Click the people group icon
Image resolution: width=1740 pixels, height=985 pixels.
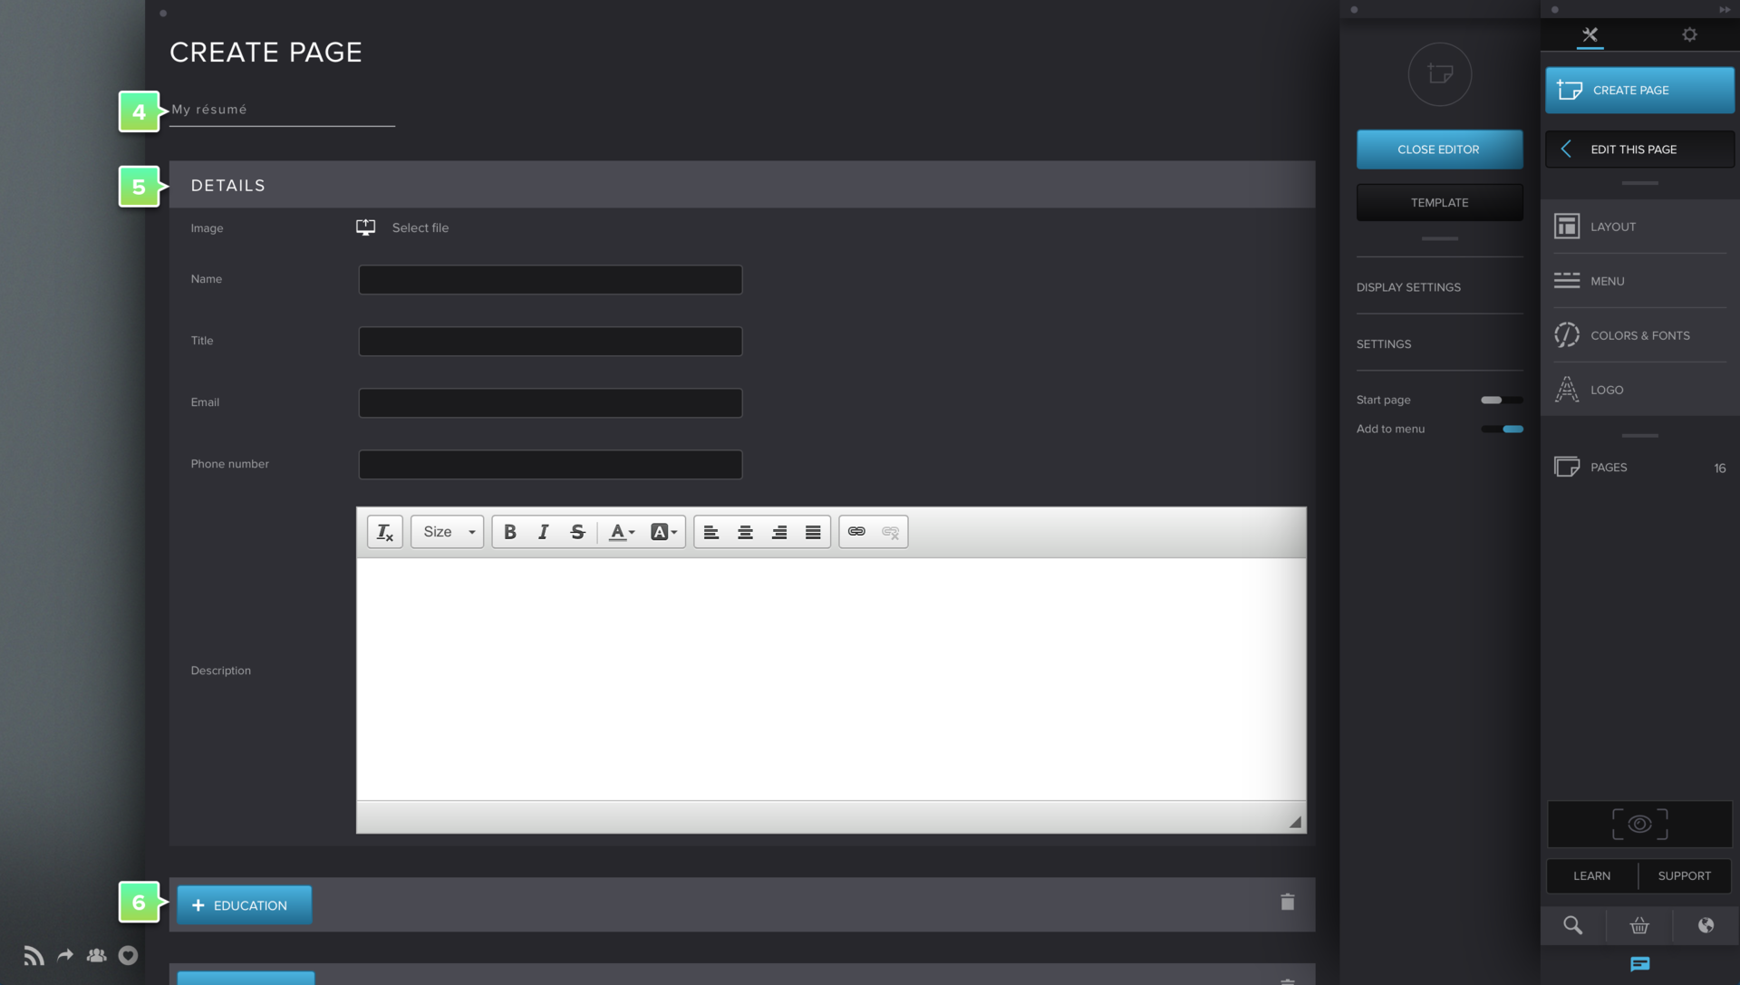[x=96, y=955]
